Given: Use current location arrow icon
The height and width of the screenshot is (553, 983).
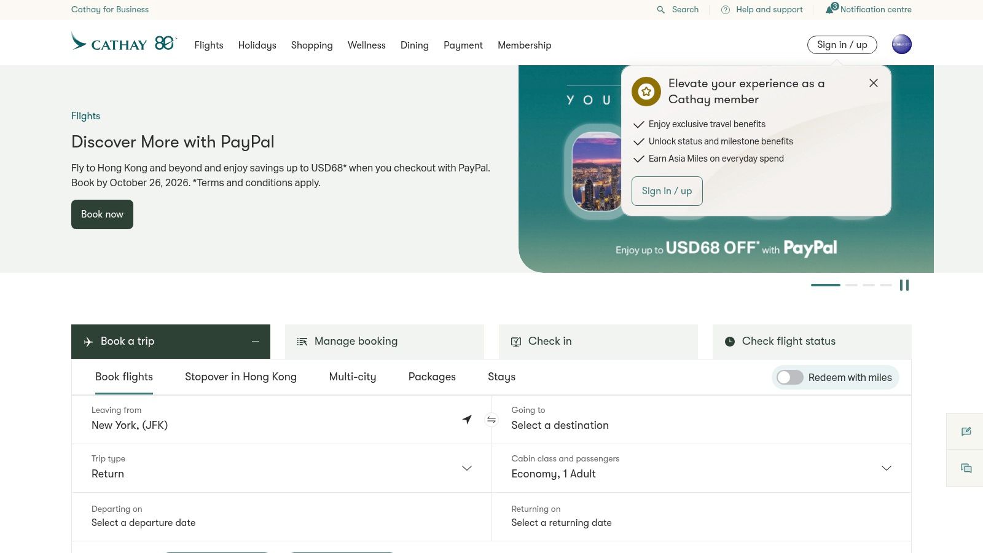Looking at the screenshot, I should [467, 419].
